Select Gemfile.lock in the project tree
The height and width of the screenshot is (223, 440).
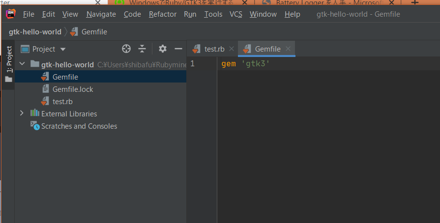point(73,89)
